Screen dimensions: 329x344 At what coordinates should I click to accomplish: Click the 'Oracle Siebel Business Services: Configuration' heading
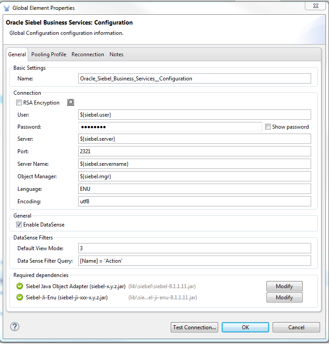pos(69,22)
